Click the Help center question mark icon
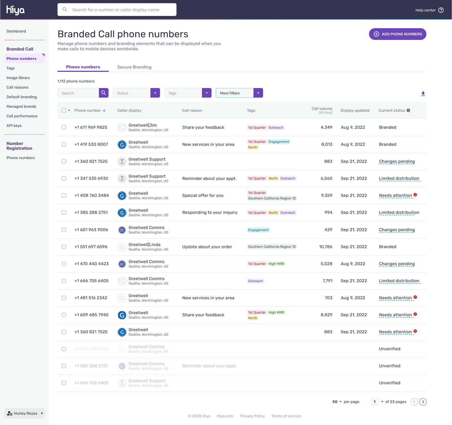The image size is (452, 425). point(441,10)
